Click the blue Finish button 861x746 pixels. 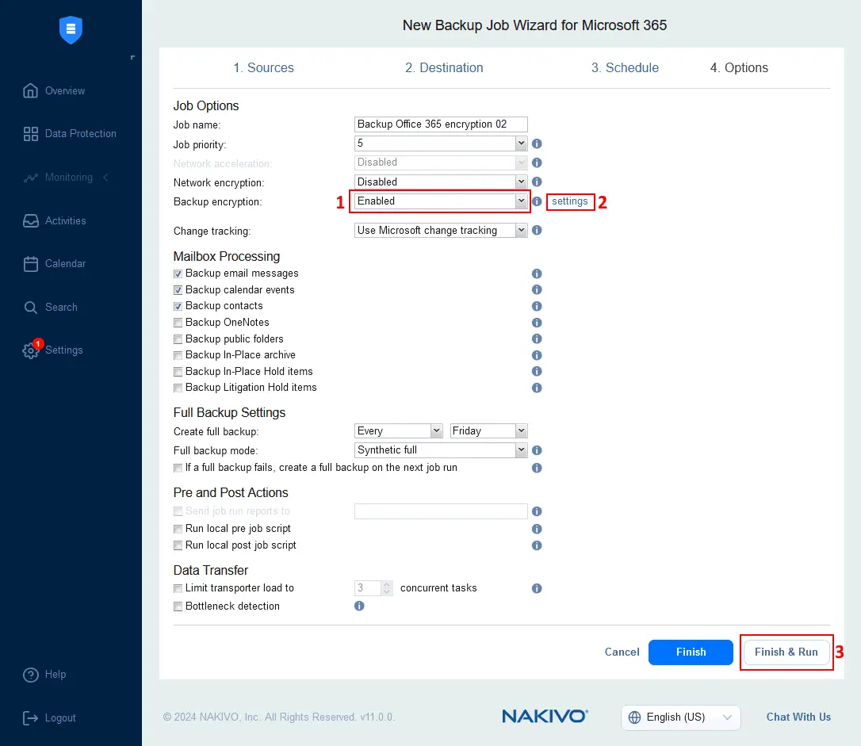[691, 652]
